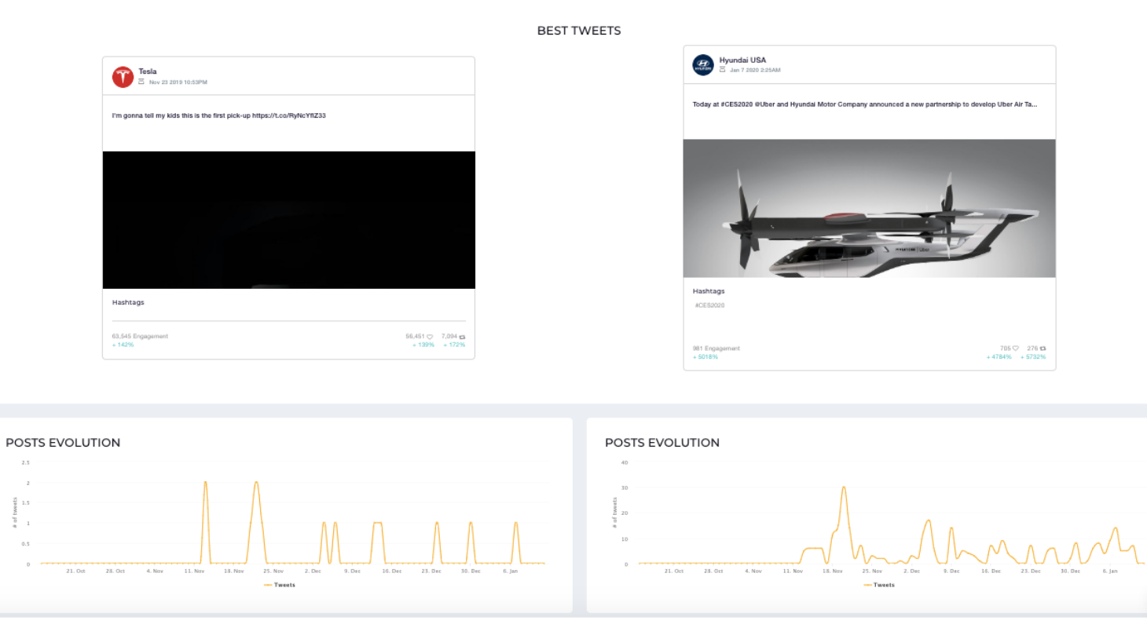Click the BEST TWEETS heading
This screenshot has width=1147, height=628.
(x=579, y=31)
